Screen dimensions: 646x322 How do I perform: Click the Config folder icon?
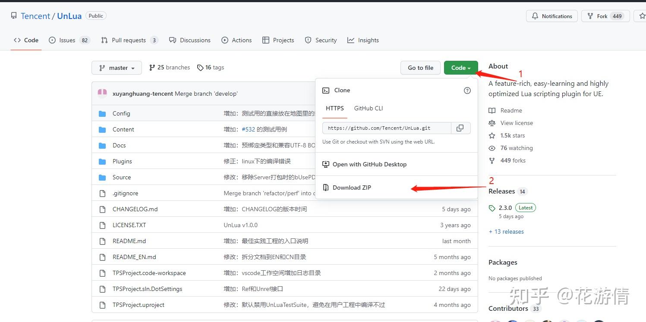(x=102, y=114)
